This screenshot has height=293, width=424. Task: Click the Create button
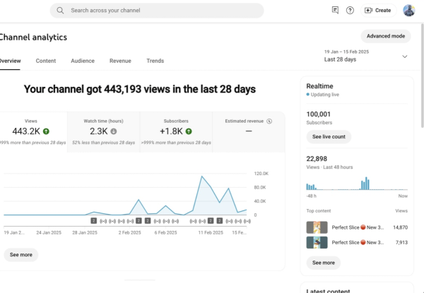coord(377,11)
